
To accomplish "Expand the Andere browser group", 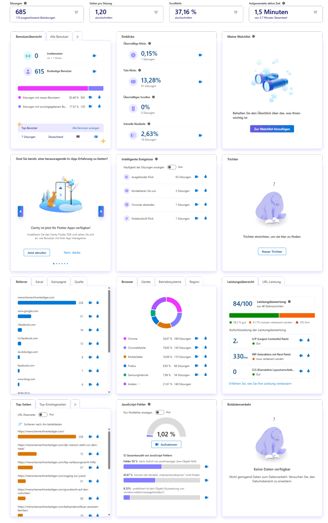I will [x=139, y=384].
